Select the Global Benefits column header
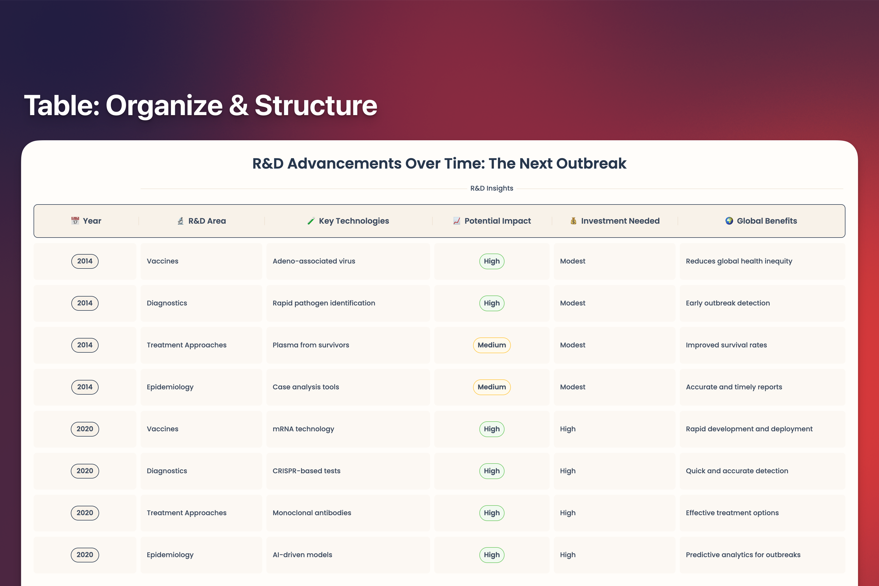879x586 pixels. pyautogui.click(x=767, y=221)
